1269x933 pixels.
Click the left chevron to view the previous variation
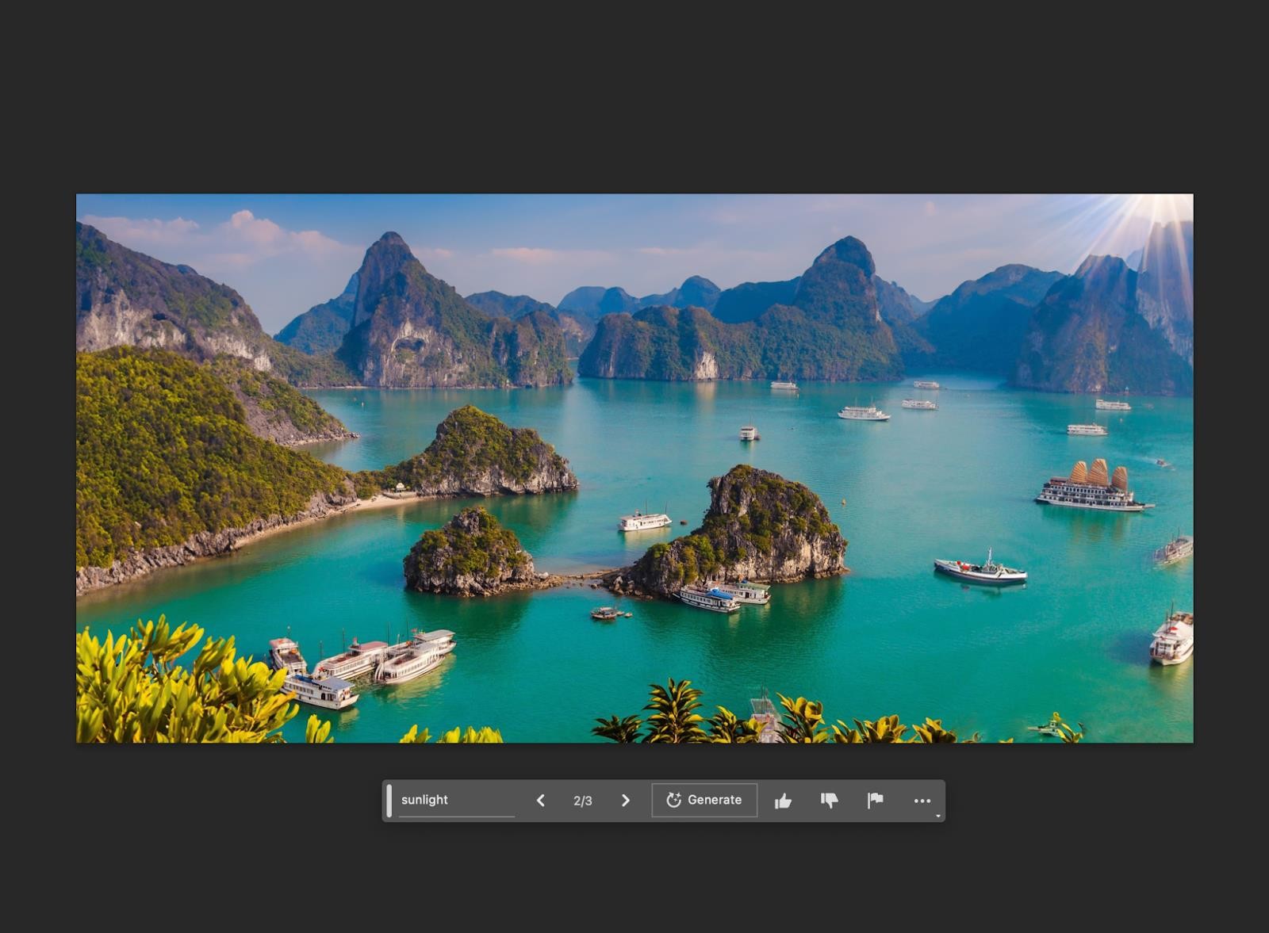click(x=540, y=800)
